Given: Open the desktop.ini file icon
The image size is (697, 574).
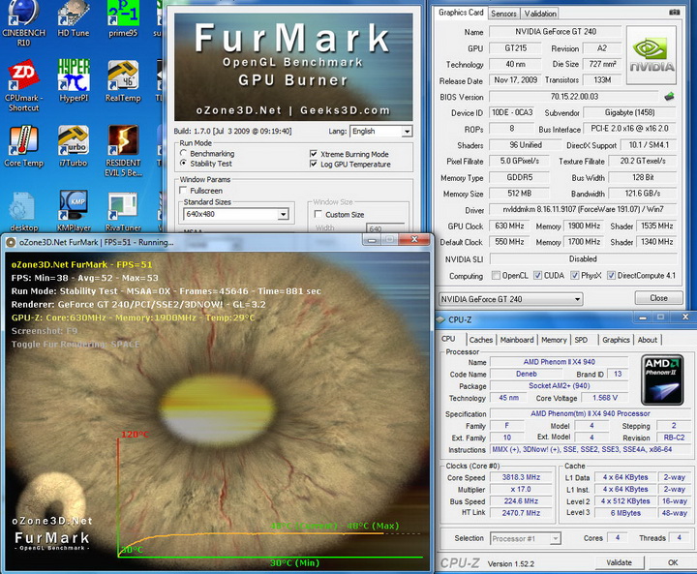Looking at the screenshot, I should click(x=23, y=211).
